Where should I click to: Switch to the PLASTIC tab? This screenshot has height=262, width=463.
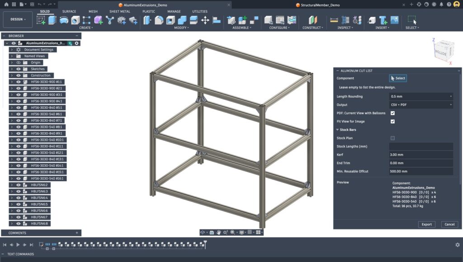[x=148, y=11]
